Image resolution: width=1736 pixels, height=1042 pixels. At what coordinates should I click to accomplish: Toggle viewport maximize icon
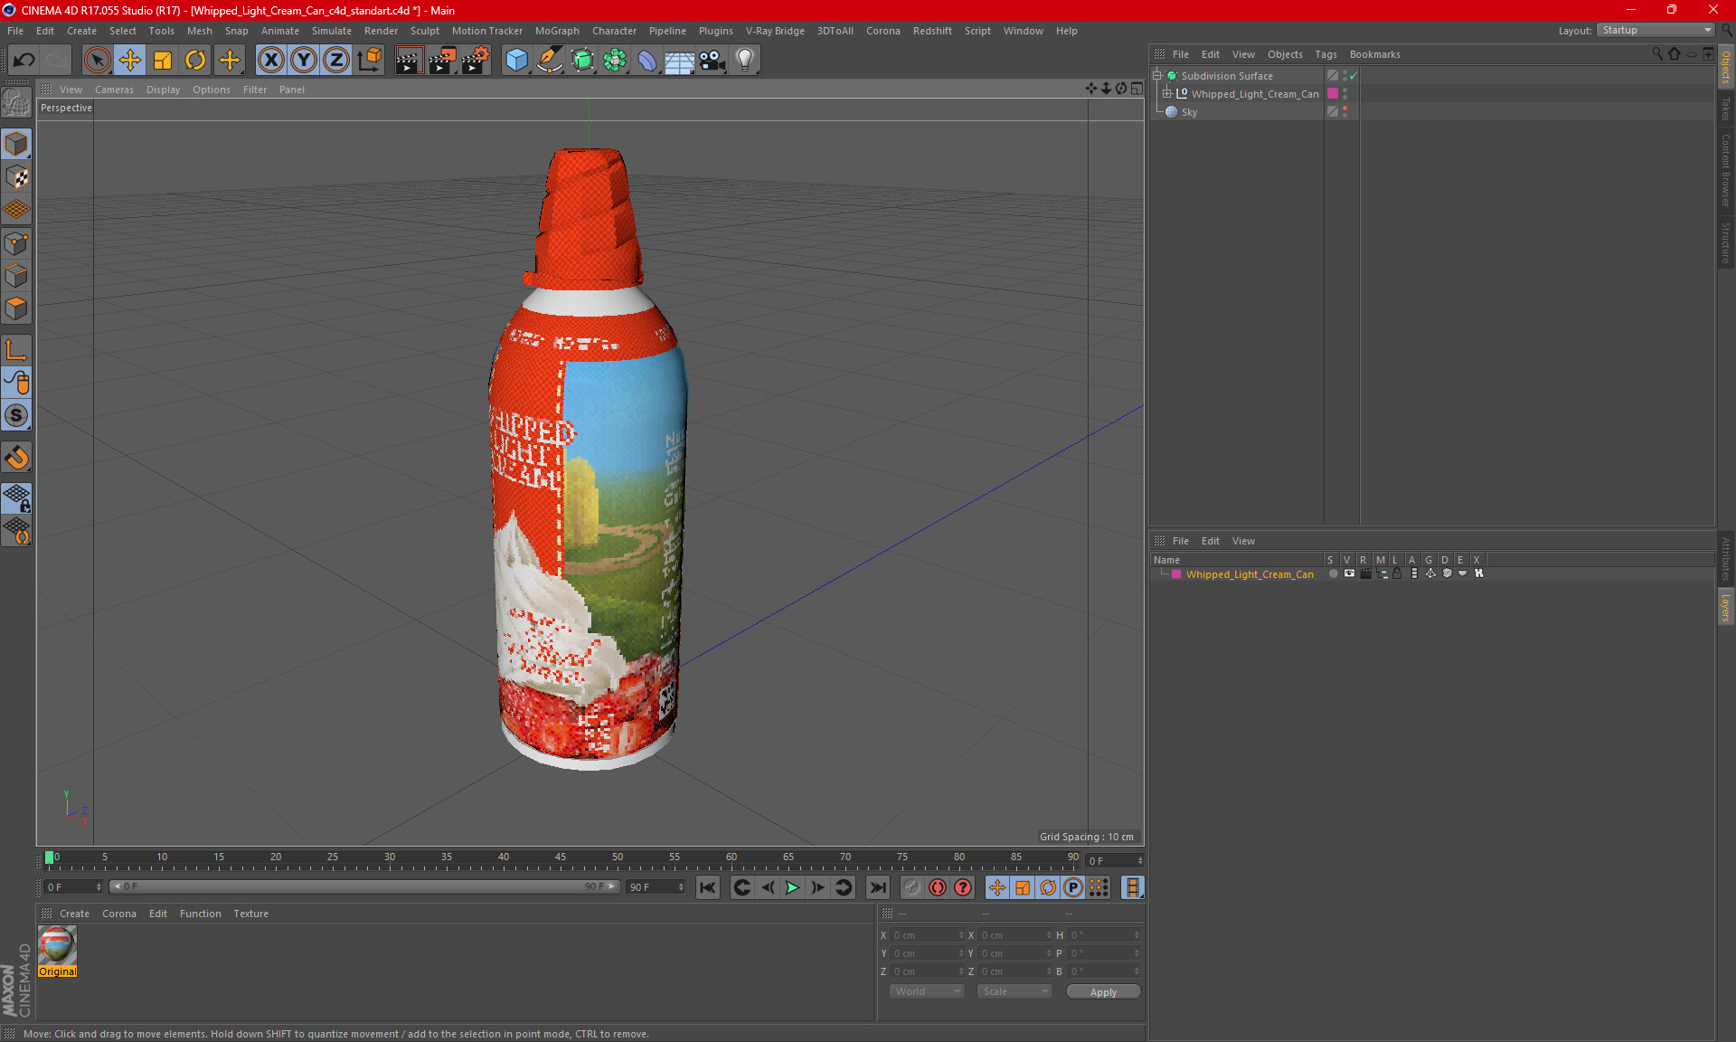[x=1137, y=89]
